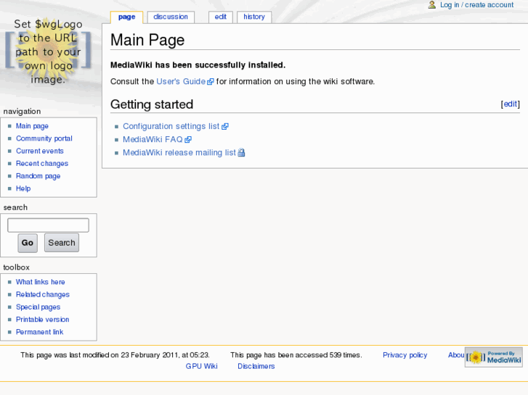Open the discussion tab
Viewport: 528px width, 395px height.
tap(171, 17)
